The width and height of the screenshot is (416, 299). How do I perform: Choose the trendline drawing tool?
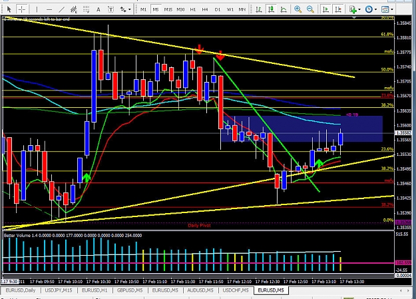61,9
